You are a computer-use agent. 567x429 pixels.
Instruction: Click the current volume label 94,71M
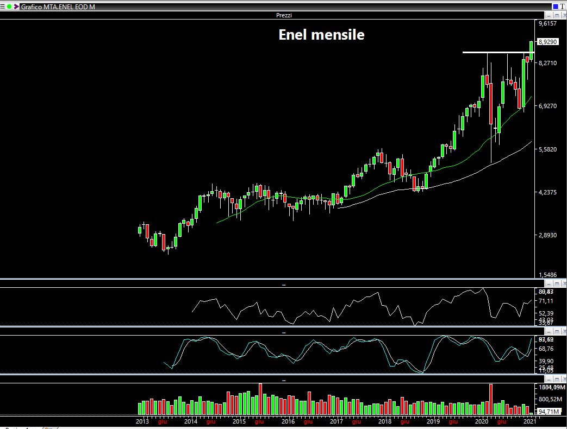(549, 412)
